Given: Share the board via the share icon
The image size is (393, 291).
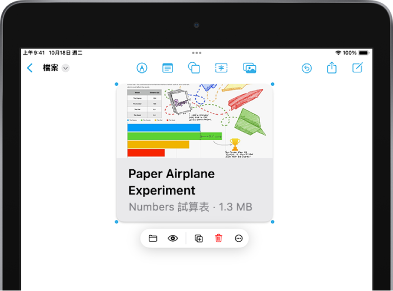Looking at the screenshot, I should (332, 68).
